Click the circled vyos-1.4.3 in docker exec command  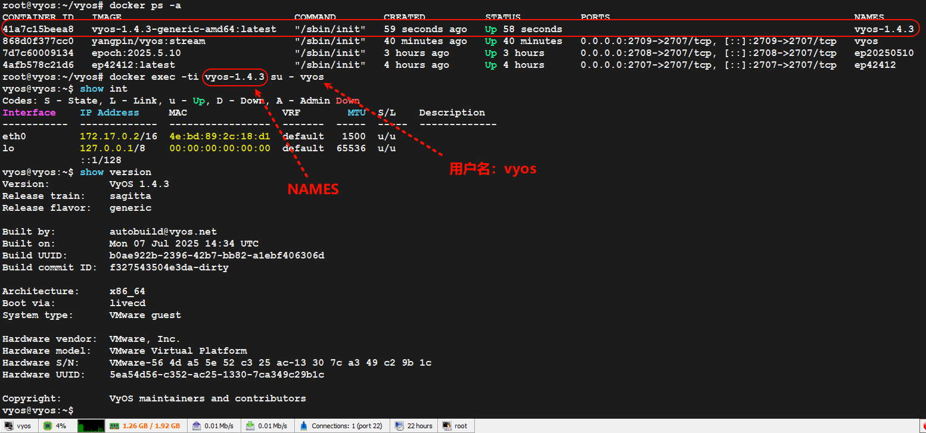tap(234, 77)
